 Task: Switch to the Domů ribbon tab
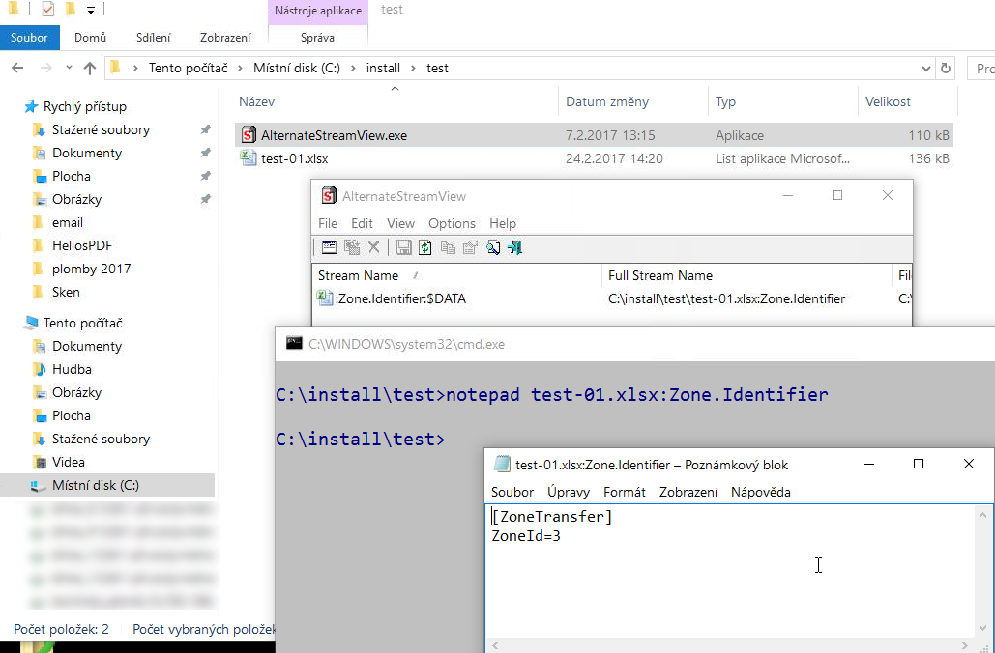tap(90, 38)
